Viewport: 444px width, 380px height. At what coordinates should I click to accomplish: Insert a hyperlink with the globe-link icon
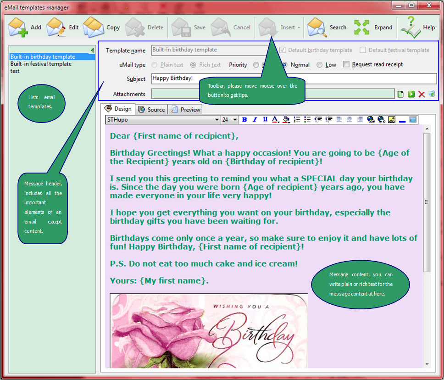pos(371,120)
